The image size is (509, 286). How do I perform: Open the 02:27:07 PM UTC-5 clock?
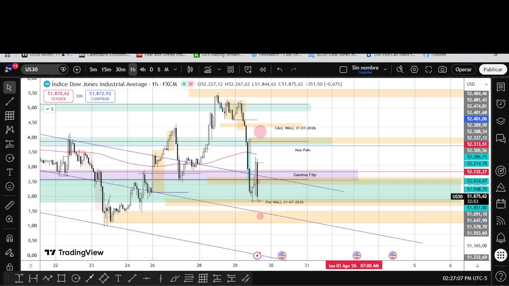pyautogui.click(x=464, y=278)
